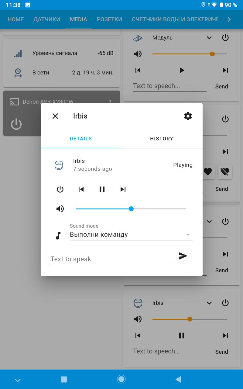This screenshot has width=243, height=389.
Task: Switch to HISTORY tab
Action: 162,139
